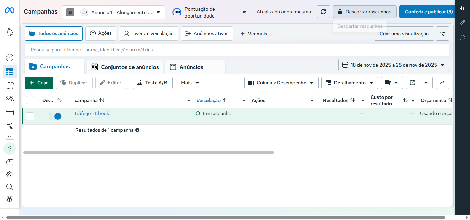Open the Veiculação column header dropdown arrow
This screenshot has width=470, height=220.
pos(244,101)
